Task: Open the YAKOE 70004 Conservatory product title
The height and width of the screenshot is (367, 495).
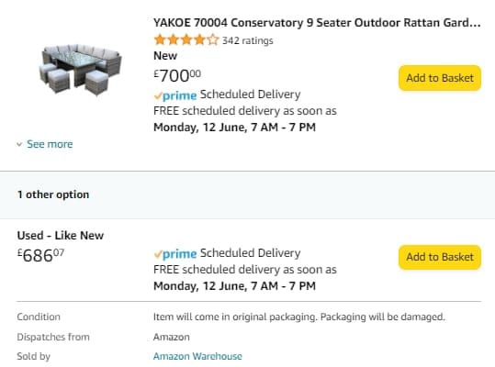Action: pyautogui.click(x=317, y=23)
